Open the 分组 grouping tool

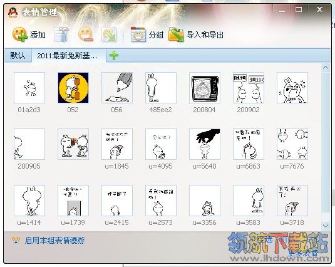147,34
